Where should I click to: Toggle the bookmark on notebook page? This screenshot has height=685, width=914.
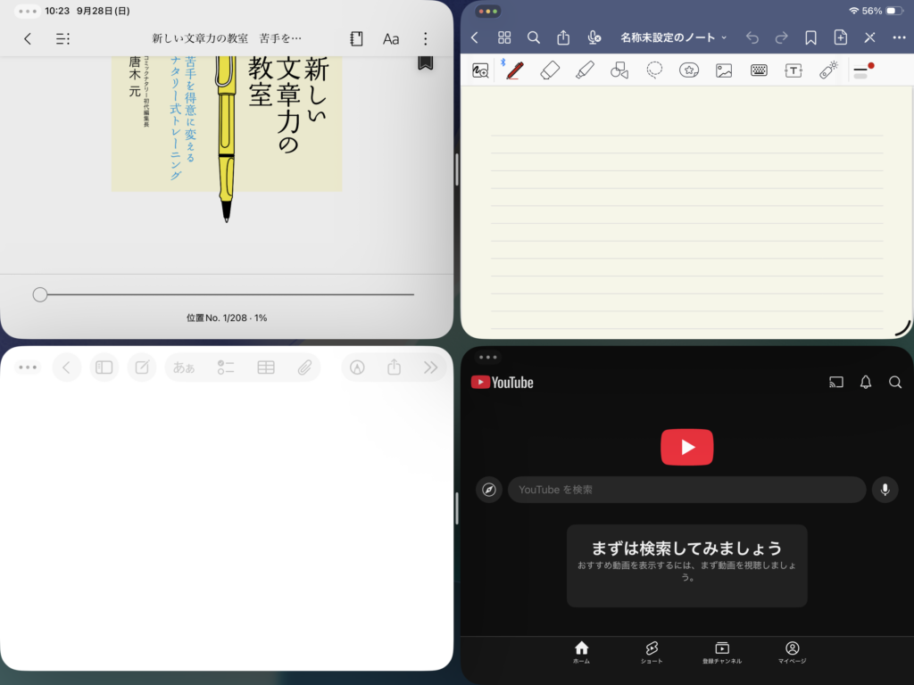click(810, 37)
